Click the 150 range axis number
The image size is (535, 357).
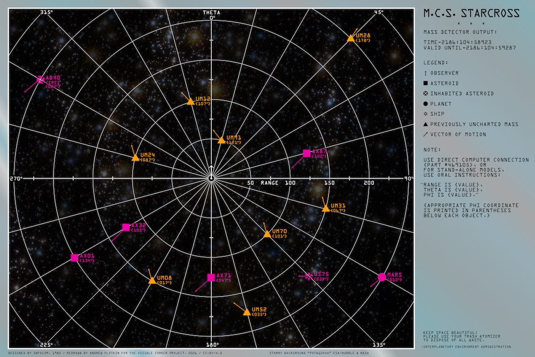[329, 183]
